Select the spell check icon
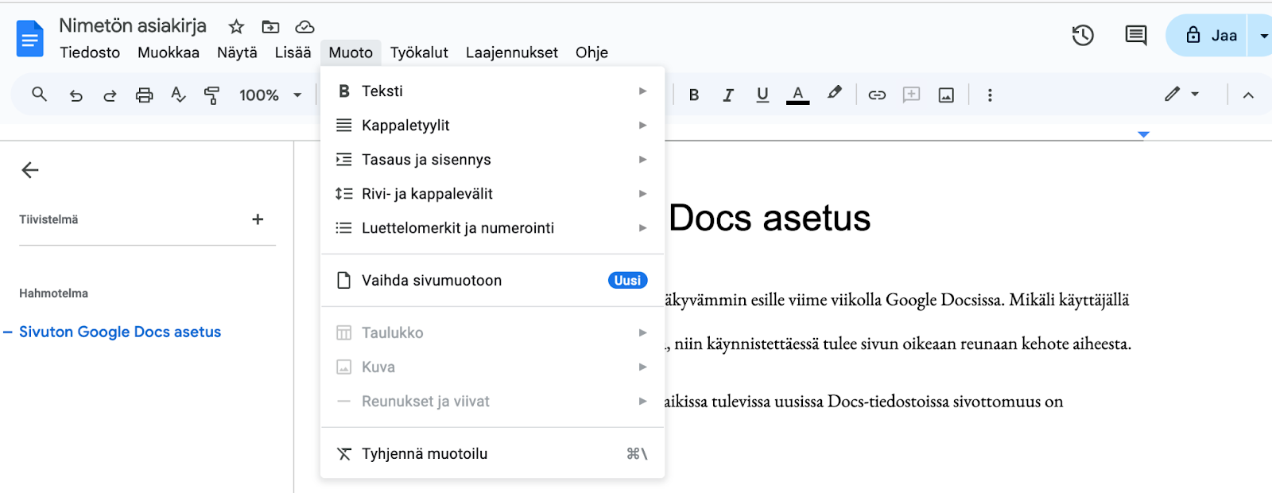This screenshot has height=493, width=1272. pyautogui.click(x=178, y=95)
